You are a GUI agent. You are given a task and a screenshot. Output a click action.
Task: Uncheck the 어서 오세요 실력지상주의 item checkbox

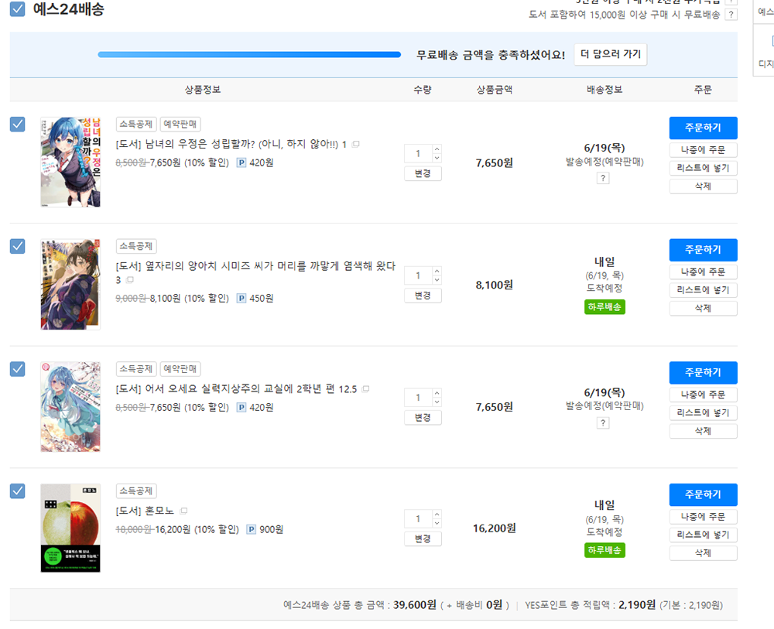click(17, 368)
